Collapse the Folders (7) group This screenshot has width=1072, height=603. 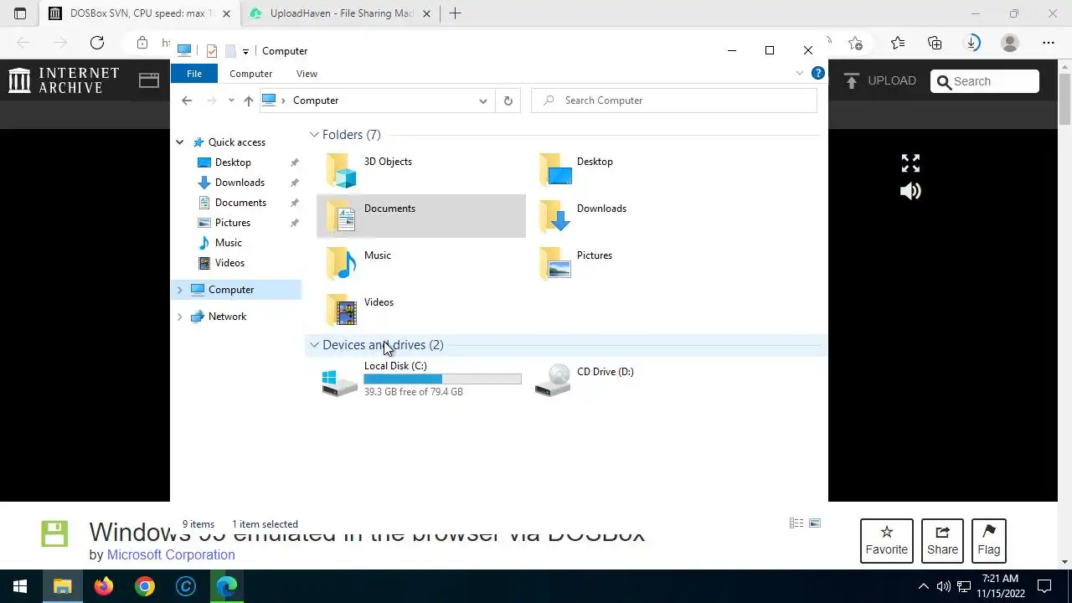click(x=314, y=135)
